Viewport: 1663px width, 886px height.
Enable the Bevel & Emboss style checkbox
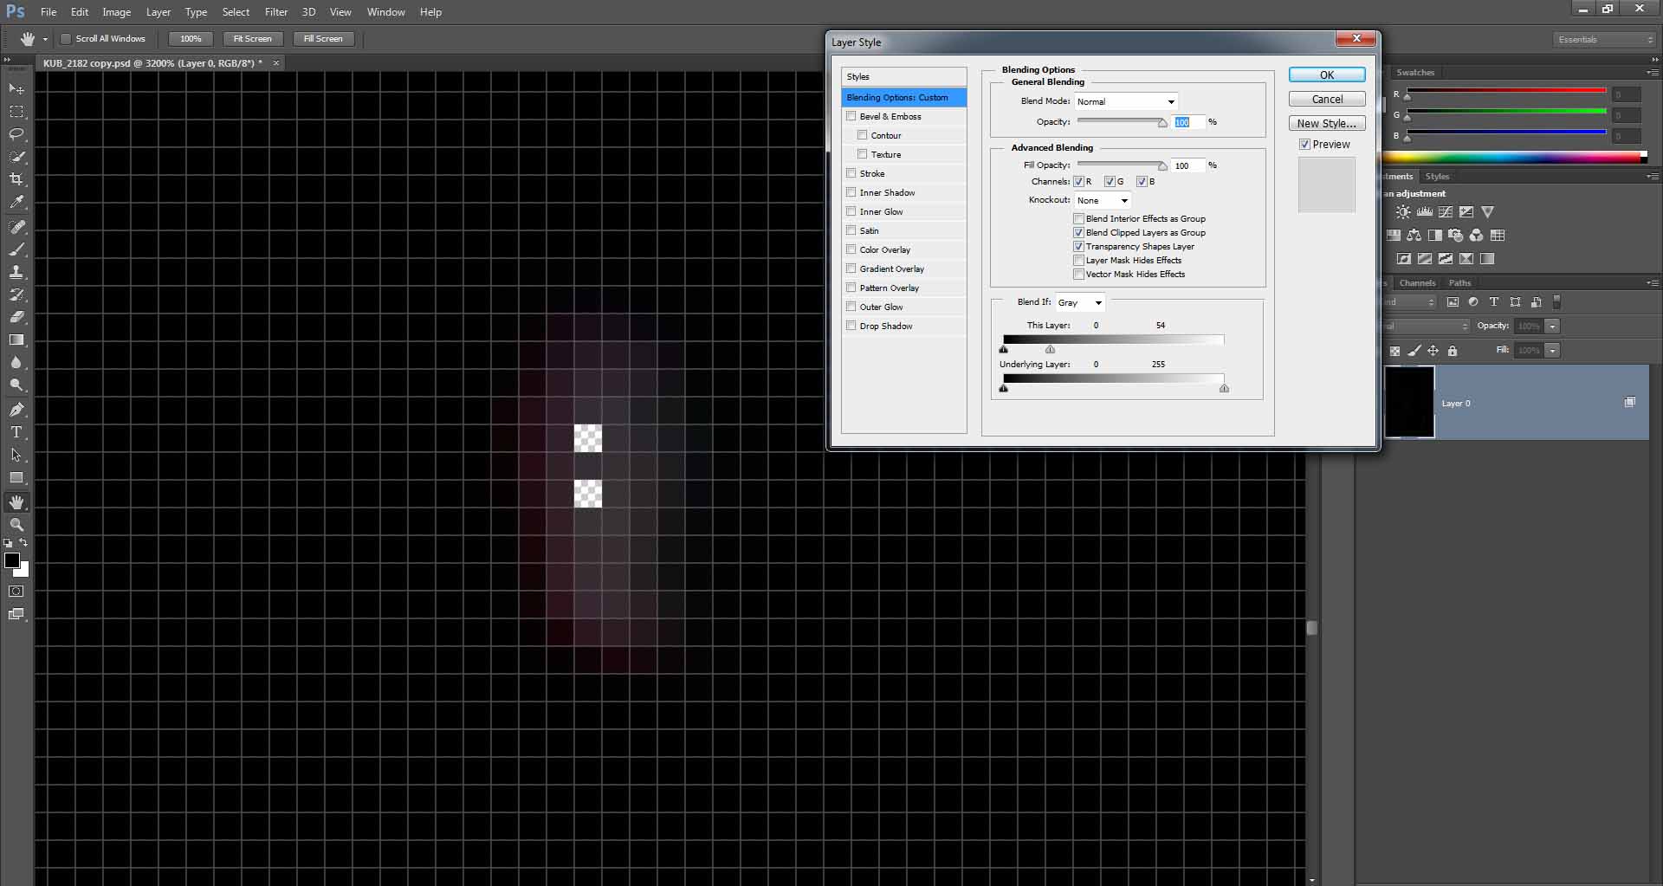[851, 116]
